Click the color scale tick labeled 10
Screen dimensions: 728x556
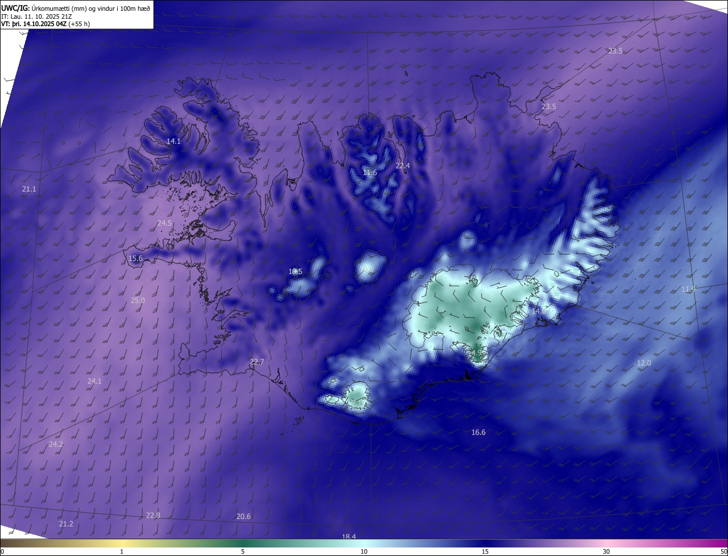pos(364,551)
